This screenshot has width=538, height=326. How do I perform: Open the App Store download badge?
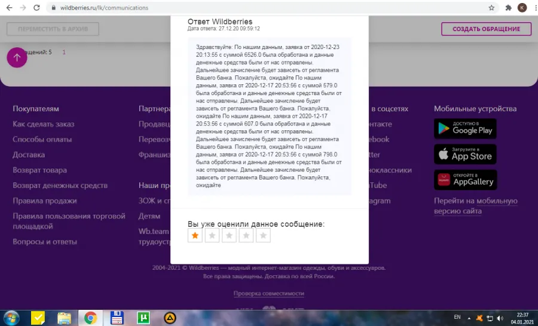point(465,154)
